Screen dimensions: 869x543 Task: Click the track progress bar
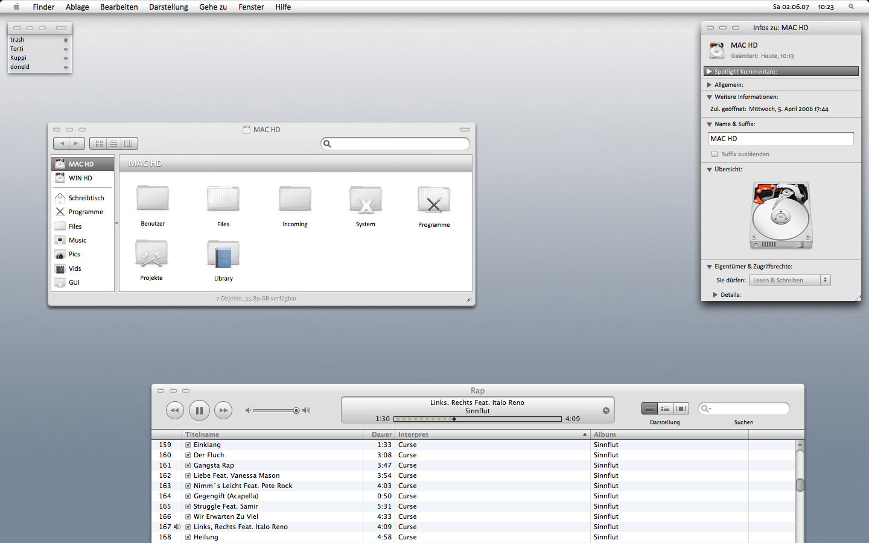click(477, 419)
